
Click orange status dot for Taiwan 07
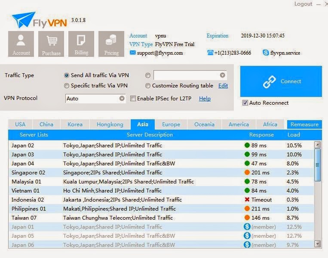click(x=247, y=218)
